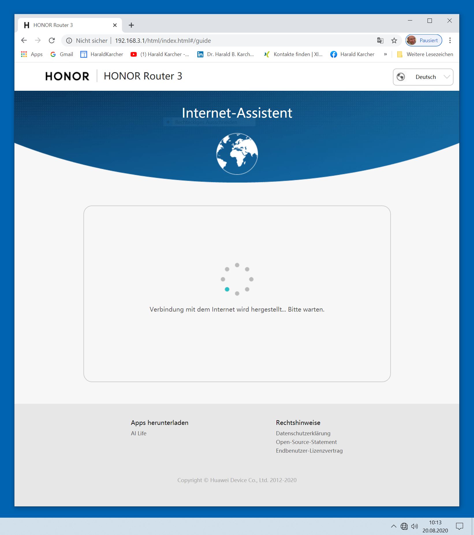Open the Datenschutzerklärung link
The height and width of the screenshot is (535, 474).
[303, 433]
